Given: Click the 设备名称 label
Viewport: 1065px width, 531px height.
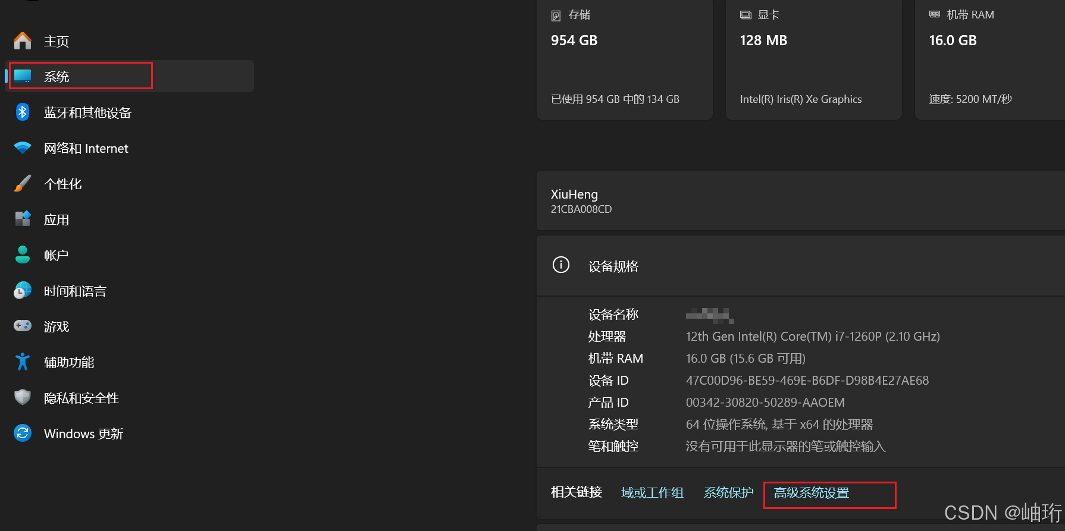Looking at the screenshot, I should (x=613, y=315).
